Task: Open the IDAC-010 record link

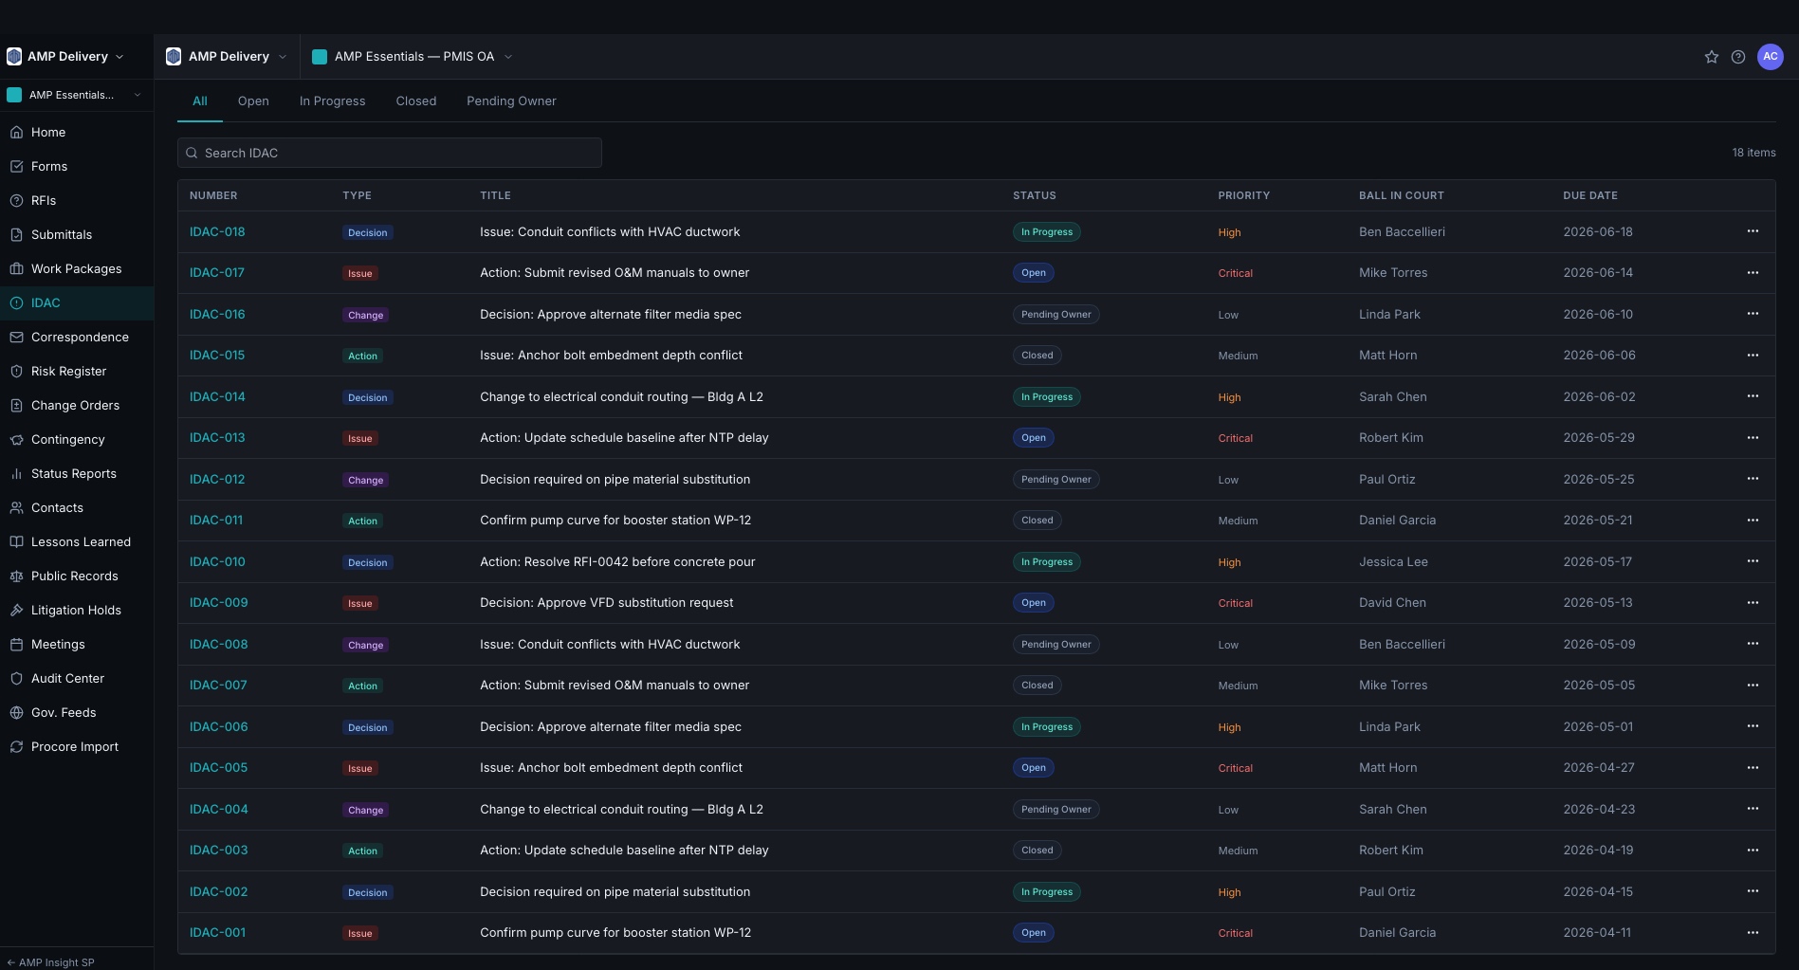Action: [217, 562]
